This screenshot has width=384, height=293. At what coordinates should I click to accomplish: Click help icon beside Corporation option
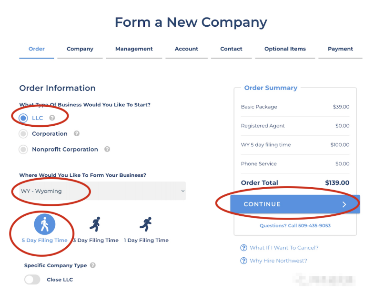tap(77, 134)
